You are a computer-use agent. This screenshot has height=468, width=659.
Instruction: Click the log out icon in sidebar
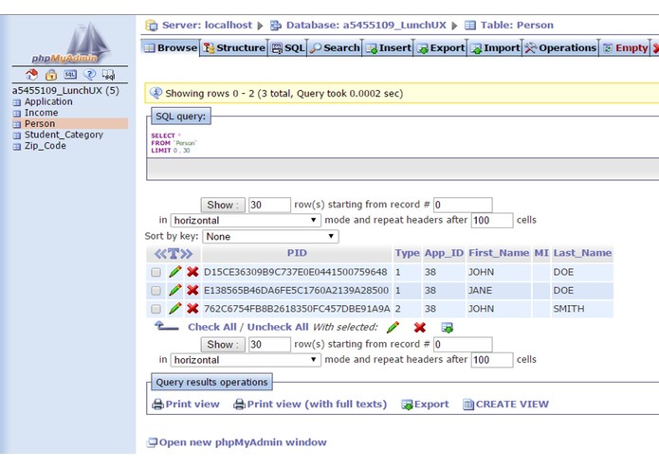[x=51, y=75]
